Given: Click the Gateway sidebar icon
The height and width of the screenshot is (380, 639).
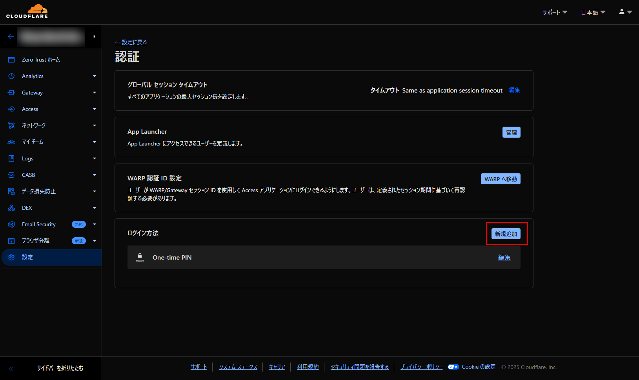Looking at the screenshot, I should pos(11,93).
